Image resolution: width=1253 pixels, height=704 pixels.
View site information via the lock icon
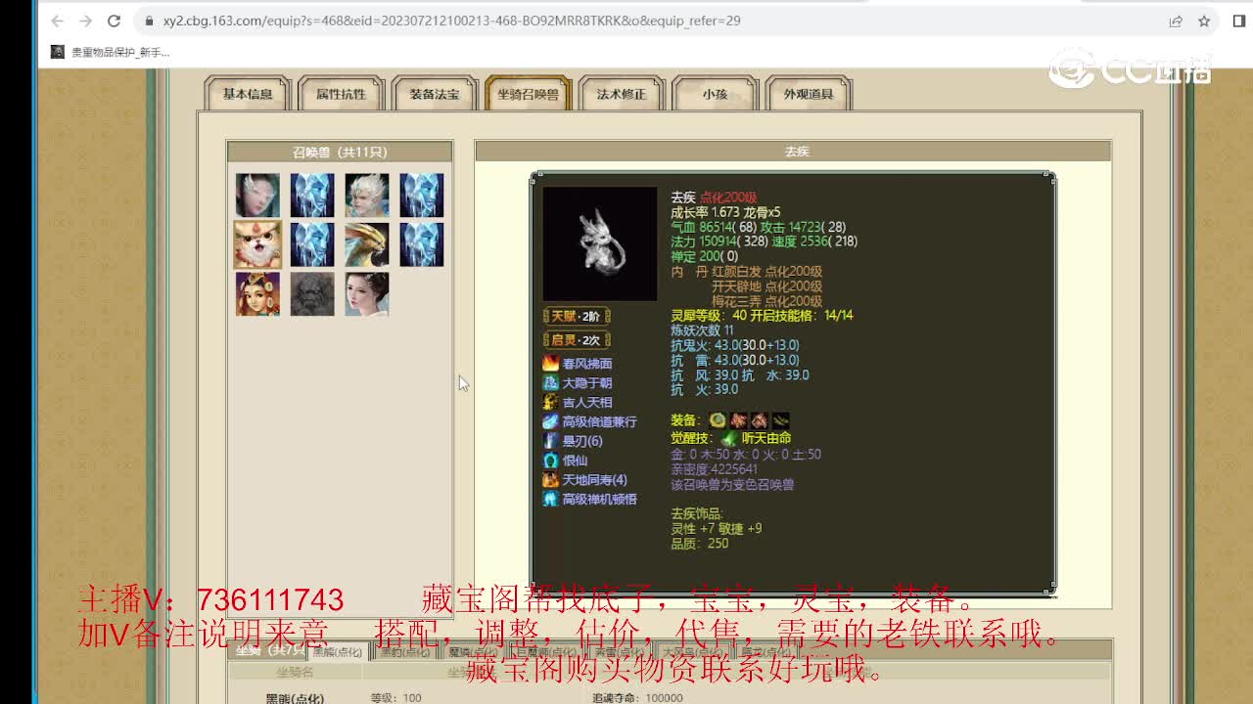pos(149,21)
